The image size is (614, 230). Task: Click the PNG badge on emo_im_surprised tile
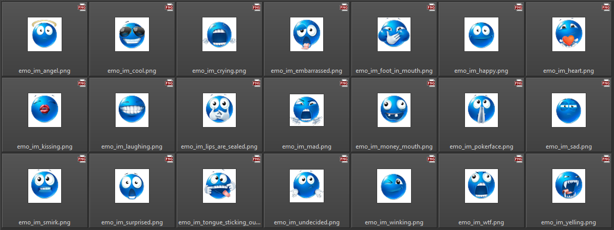pos(169,158)
